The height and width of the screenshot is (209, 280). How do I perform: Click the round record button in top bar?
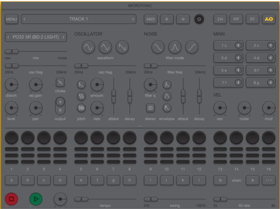(199, 19)
